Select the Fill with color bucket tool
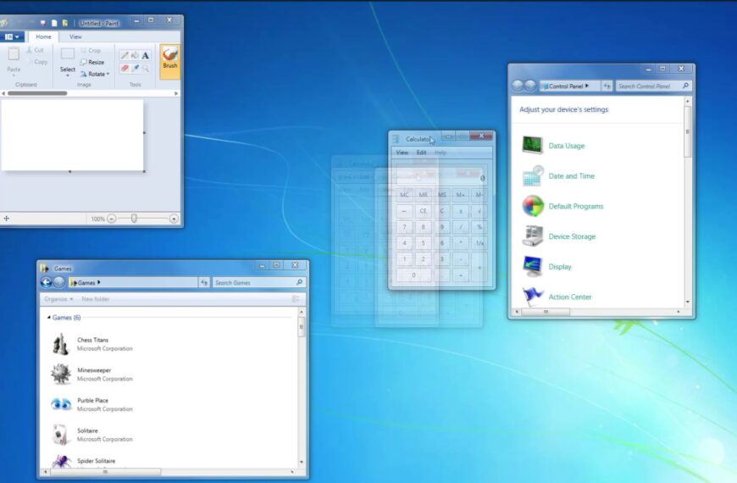This screenshot has height=483, width=737. pos(135,55)
